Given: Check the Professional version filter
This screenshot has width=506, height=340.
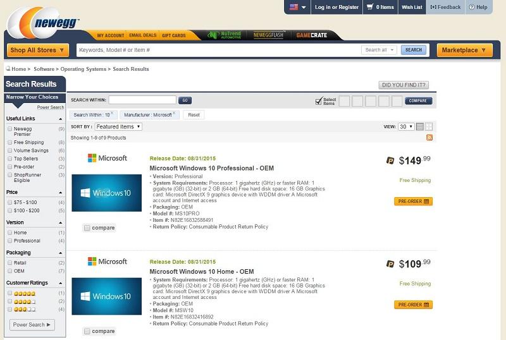Looking at the screenshot, I should [9, 241].
